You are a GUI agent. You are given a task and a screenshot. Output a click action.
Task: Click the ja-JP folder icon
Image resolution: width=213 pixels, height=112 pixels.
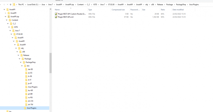coord(26,83)
